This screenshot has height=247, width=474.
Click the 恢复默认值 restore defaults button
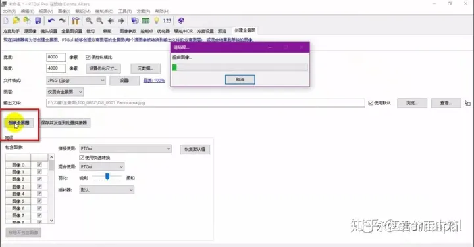(195, 149)
